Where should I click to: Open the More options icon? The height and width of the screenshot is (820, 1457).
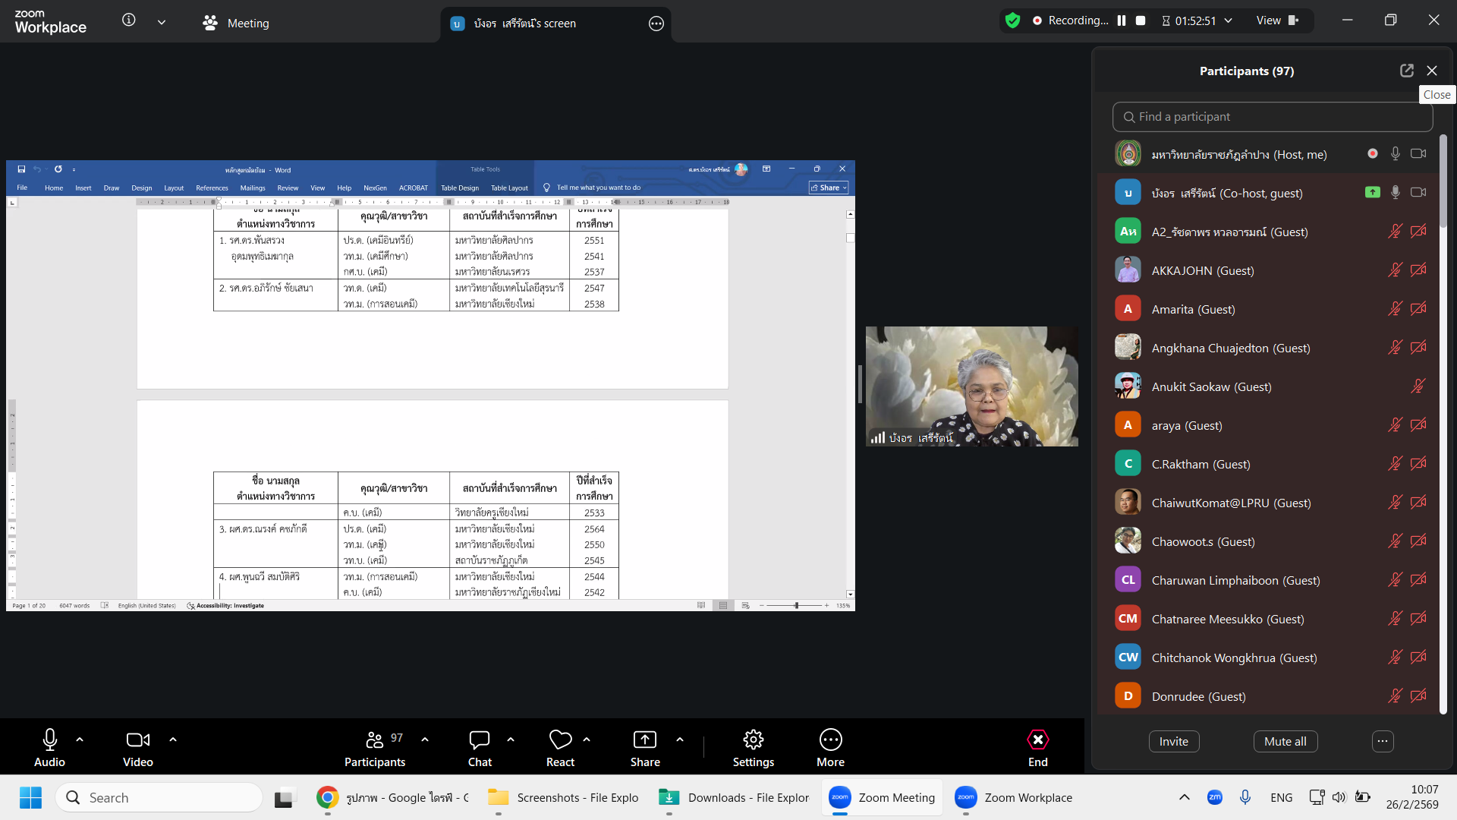tap(830, 740)
